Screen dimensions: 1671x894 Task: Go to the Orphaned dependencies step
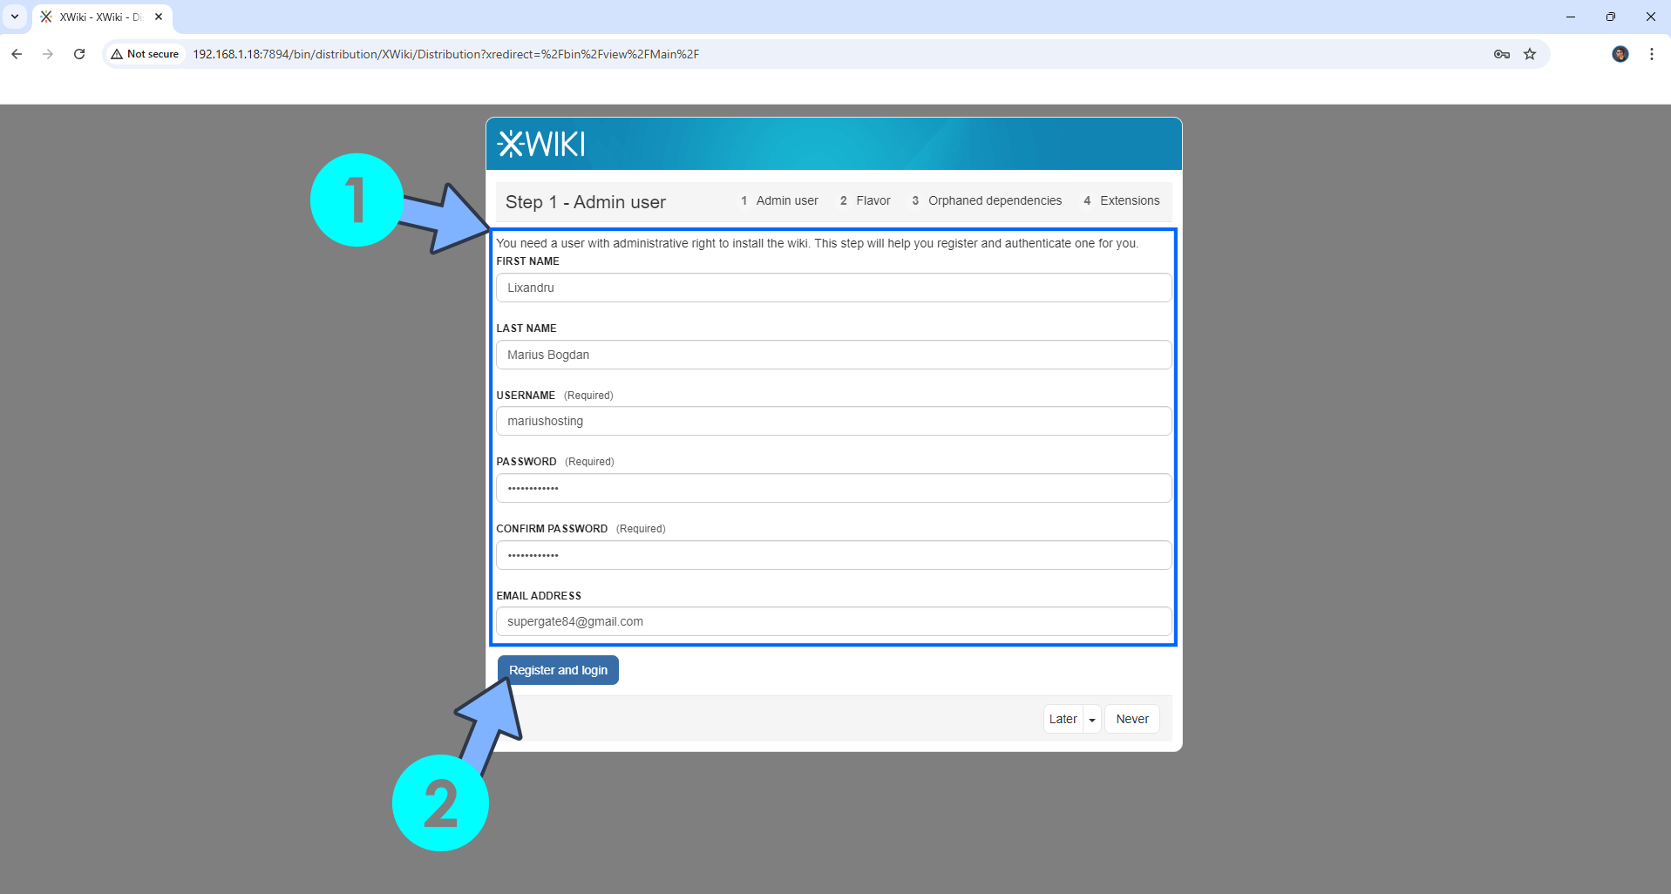[987, 200]
